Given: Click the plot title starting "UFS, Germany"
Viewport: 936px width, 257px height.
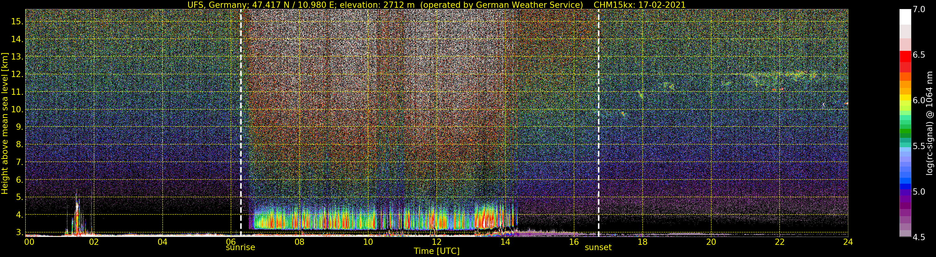Looking at the screenshot, I should click(436, 5).
